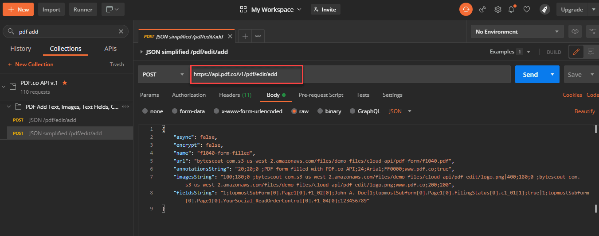Click the request URL input field
599x236 pixels.
(x=247, y=74)
